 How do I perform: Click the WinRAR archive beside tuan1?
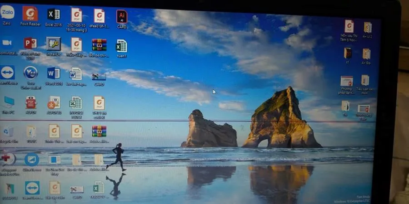[99, 45]
